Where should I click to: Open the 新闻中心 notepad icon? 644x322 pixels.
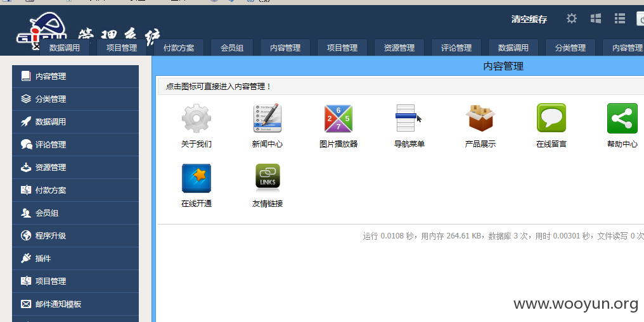pyautogui.click(x=267, y=118)
